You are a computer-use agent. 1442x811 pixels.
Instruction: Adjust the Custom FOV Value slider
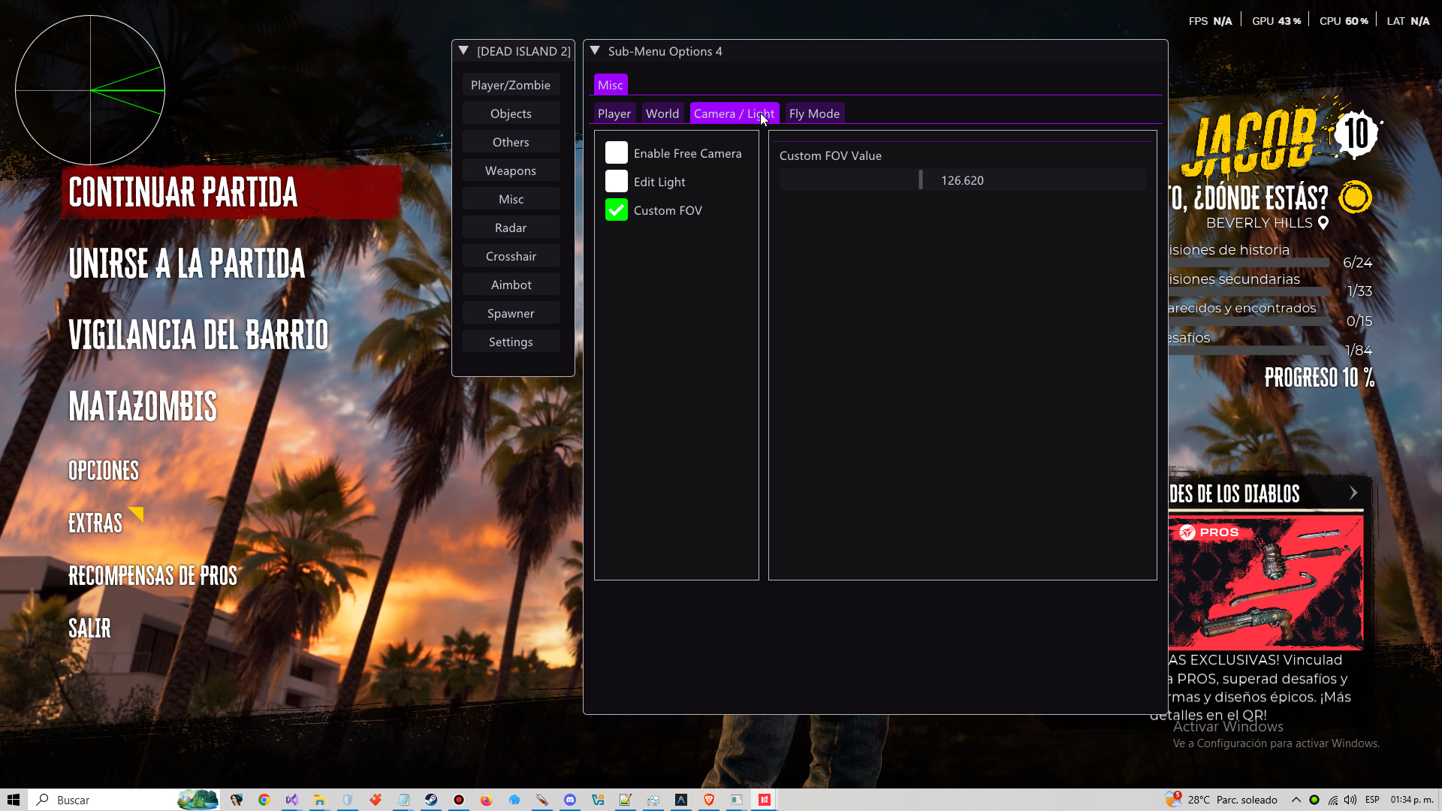pos(921,179)
